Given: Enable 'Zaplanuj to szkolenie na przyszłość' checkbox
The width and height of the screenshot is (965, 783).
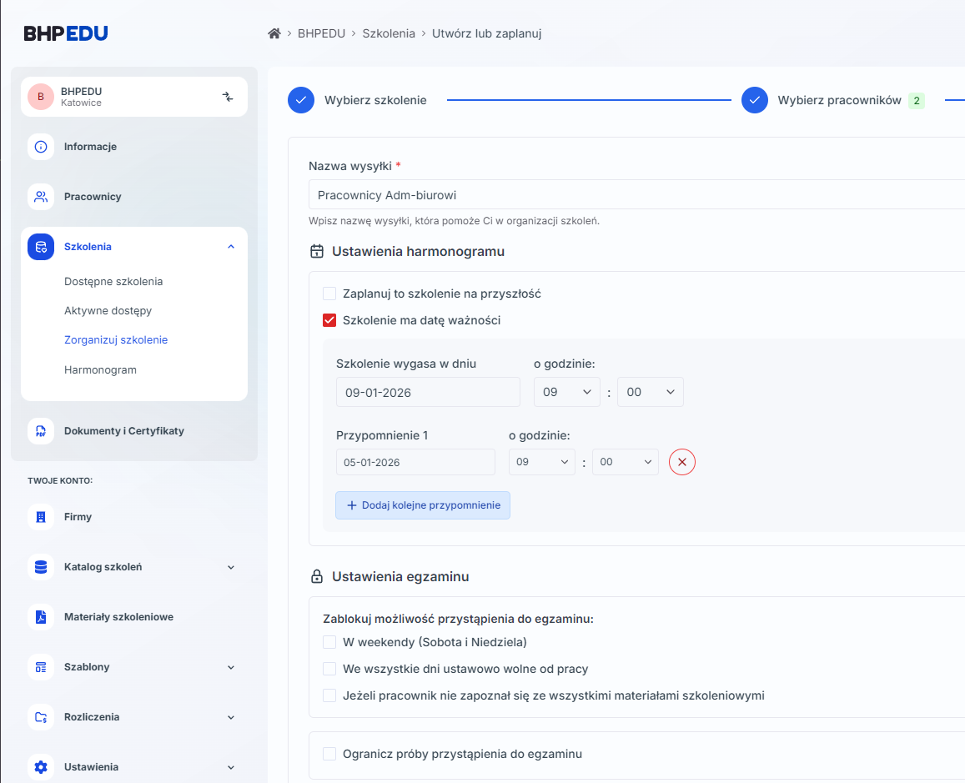Looking at the screenshot, I should [329, 294].
